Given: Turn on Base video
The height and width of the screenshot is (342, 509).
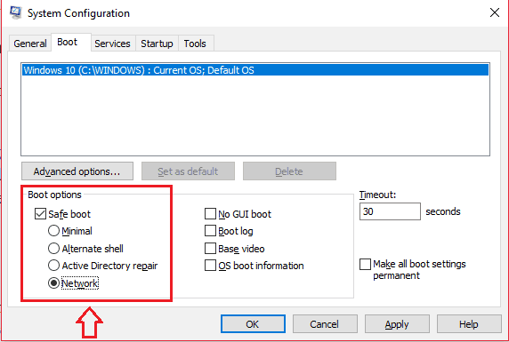Looking at the screenshot, I should click(210, 249).
